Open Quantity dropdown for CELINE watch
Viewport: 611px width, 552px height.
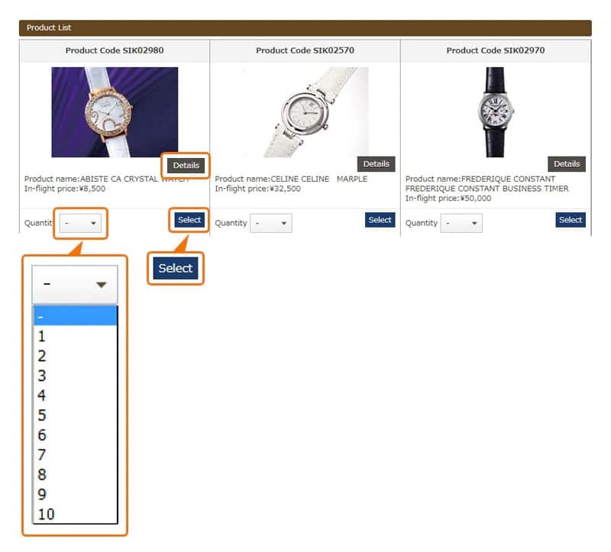point(271,223)
